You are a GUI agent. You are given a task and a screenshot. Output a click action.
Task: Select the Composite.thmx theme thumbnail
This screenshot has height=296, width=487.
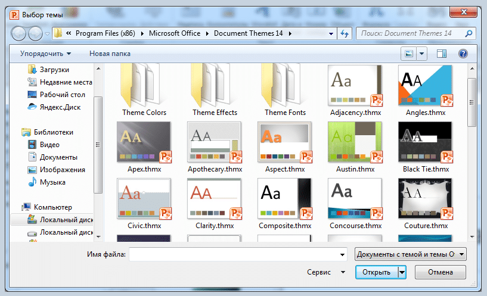click(285, 198)
